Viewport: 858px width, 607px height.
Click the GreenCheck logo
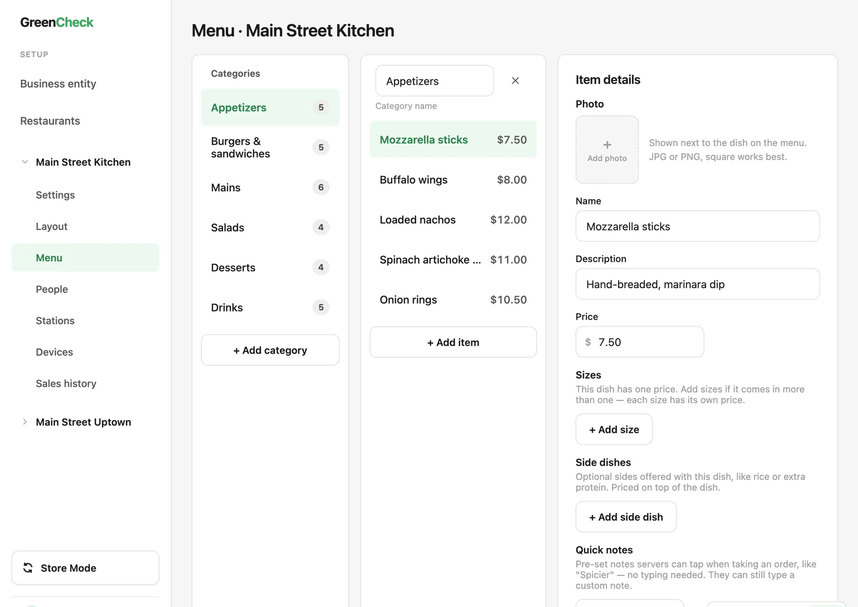click(x=57, y=23)
